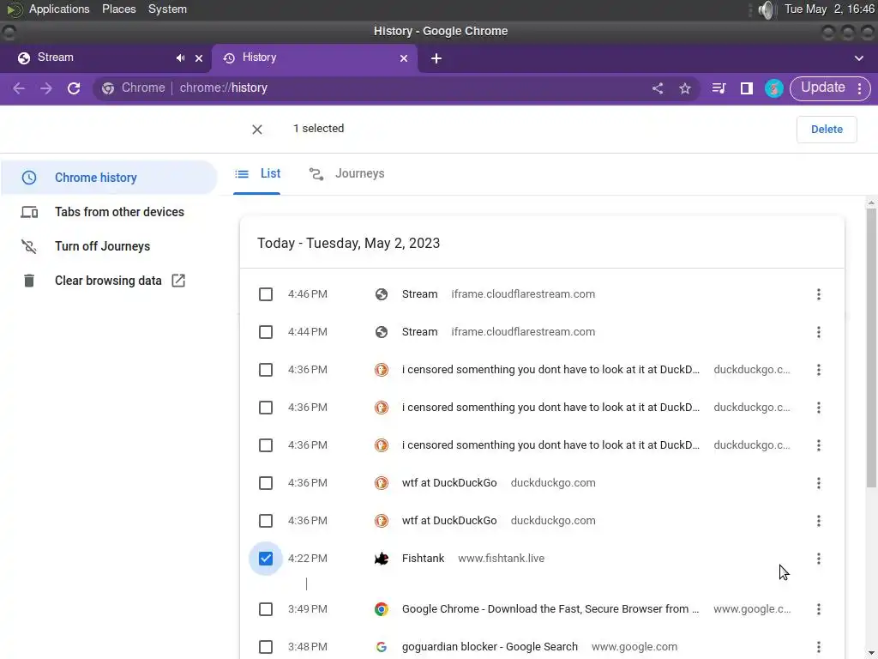Switch to the List tab
The width and height of the screenshot is (878, 659).
[257, 173]
